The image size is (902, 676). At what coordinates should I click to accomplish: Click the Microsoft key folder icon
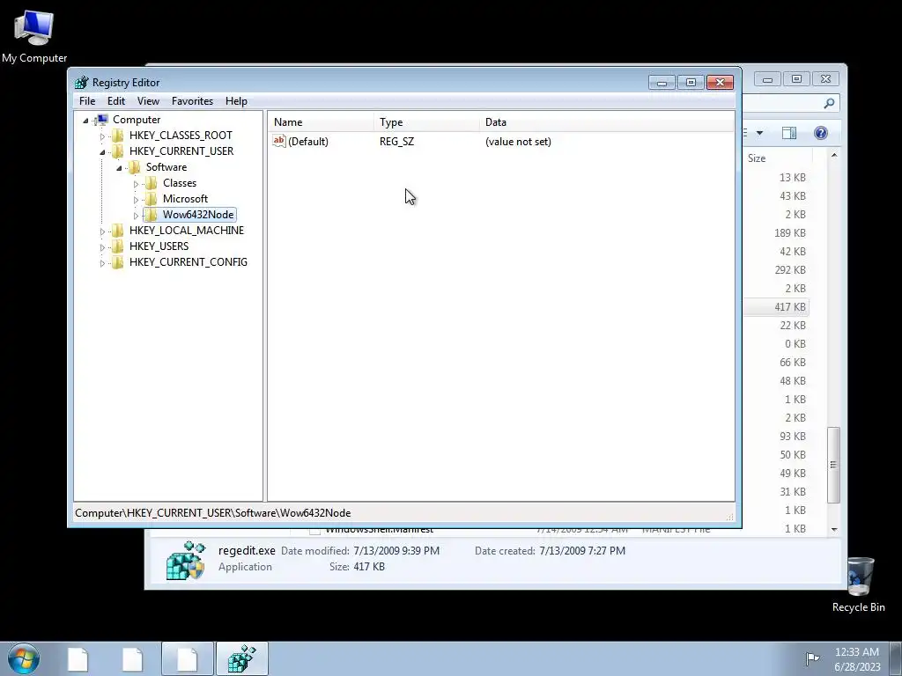click(152, 199)
